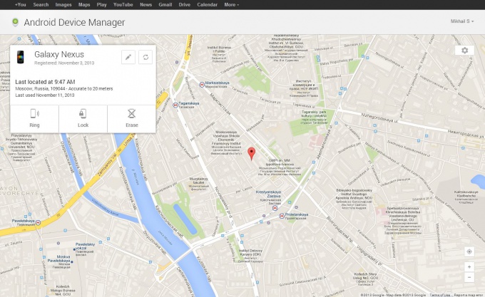
Task: Open +You in Google bar
Action: pyautogui.click(x=21, y=5)
